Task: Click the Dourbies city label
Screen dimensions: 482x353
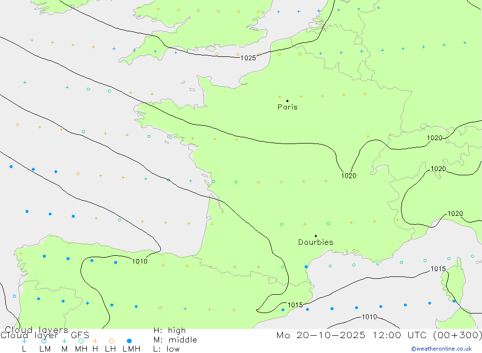Action: coord(316,242)
